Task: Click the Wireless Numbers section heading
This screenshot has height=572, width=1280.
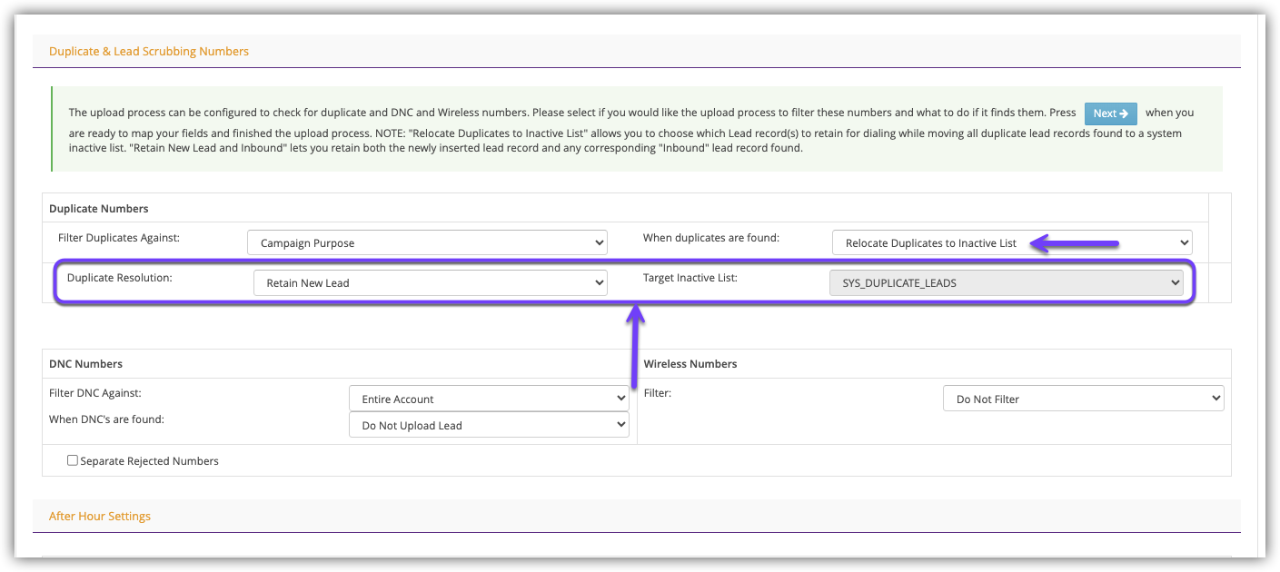Action: [x=690, y=364]
